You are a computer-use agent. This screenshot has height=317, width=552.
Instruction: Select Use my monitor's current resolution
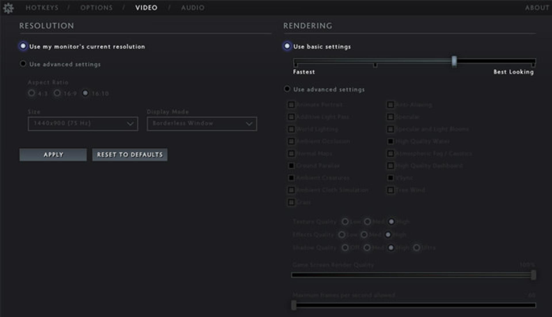tap(23, 46)
